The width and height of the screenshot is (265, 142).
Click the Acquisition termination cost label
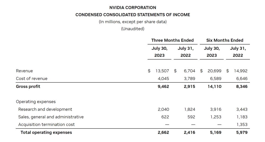point(46,125)
